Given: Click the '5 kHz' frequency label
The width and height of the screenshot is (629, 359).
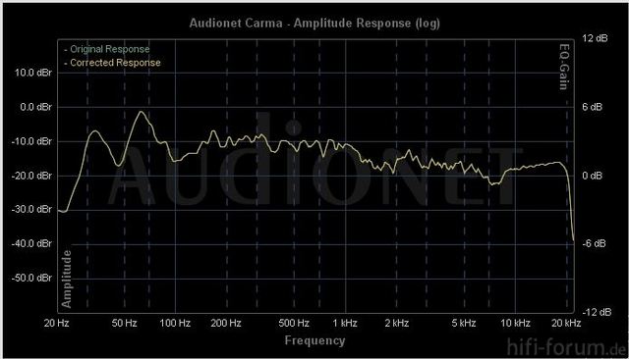Looking at the screenshot, I should tap(464, 323).
